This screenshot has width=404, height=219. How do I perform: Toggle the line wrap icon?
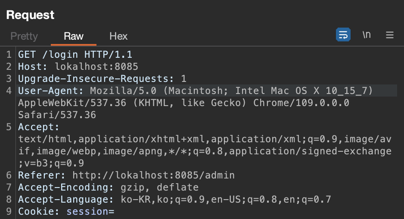pyautogui.click(x=343, y=34)
